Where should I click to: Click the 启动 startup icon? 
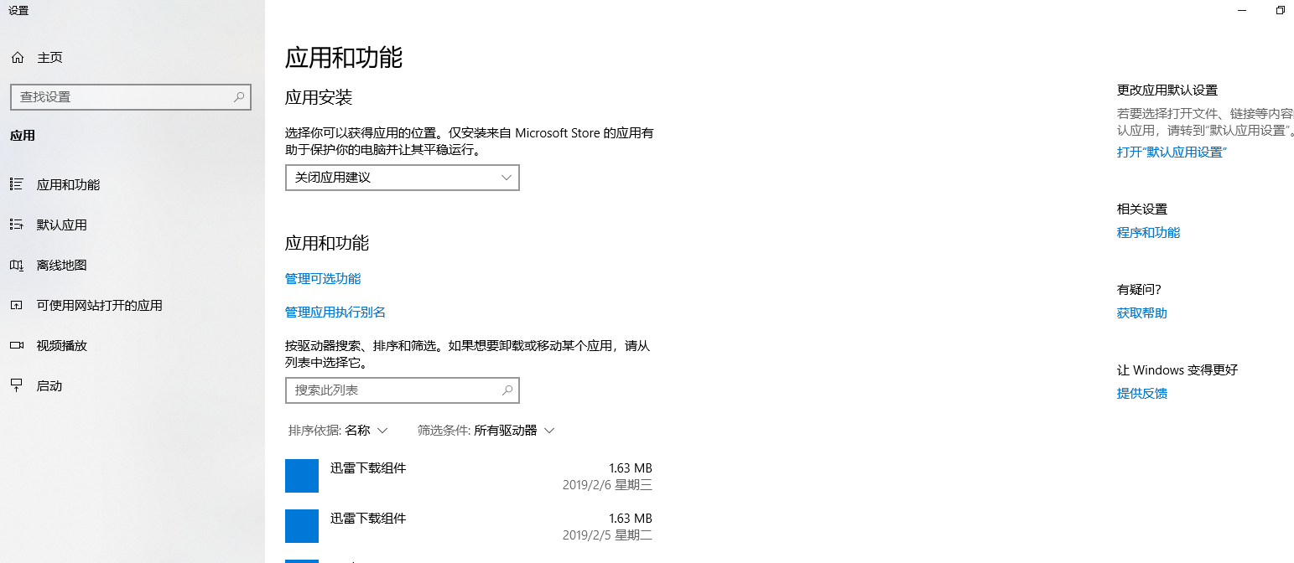(16, 385)
